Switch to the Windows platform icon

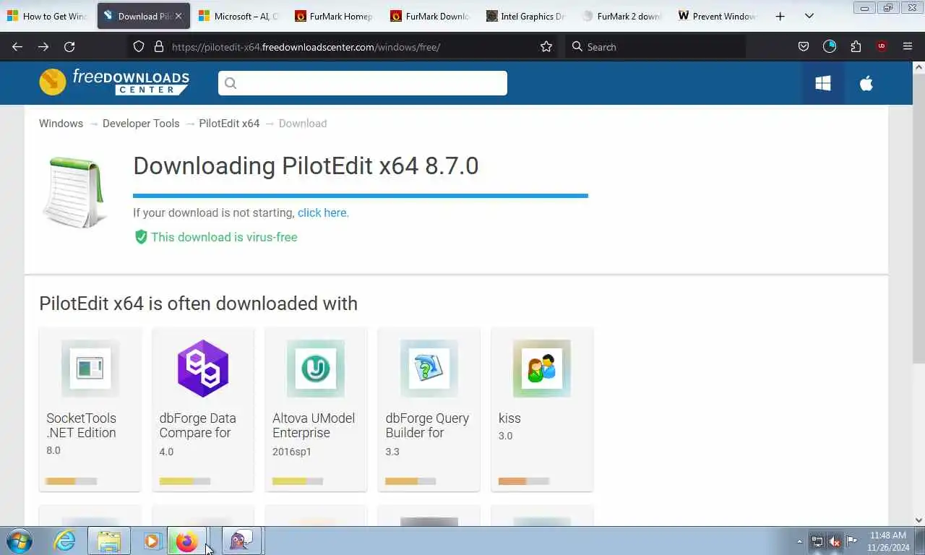coord(822,83)
